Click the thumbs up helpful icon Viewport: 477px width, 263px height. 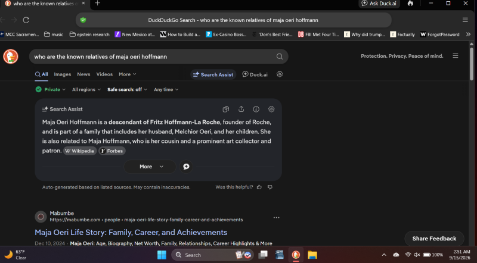(259, 187)
